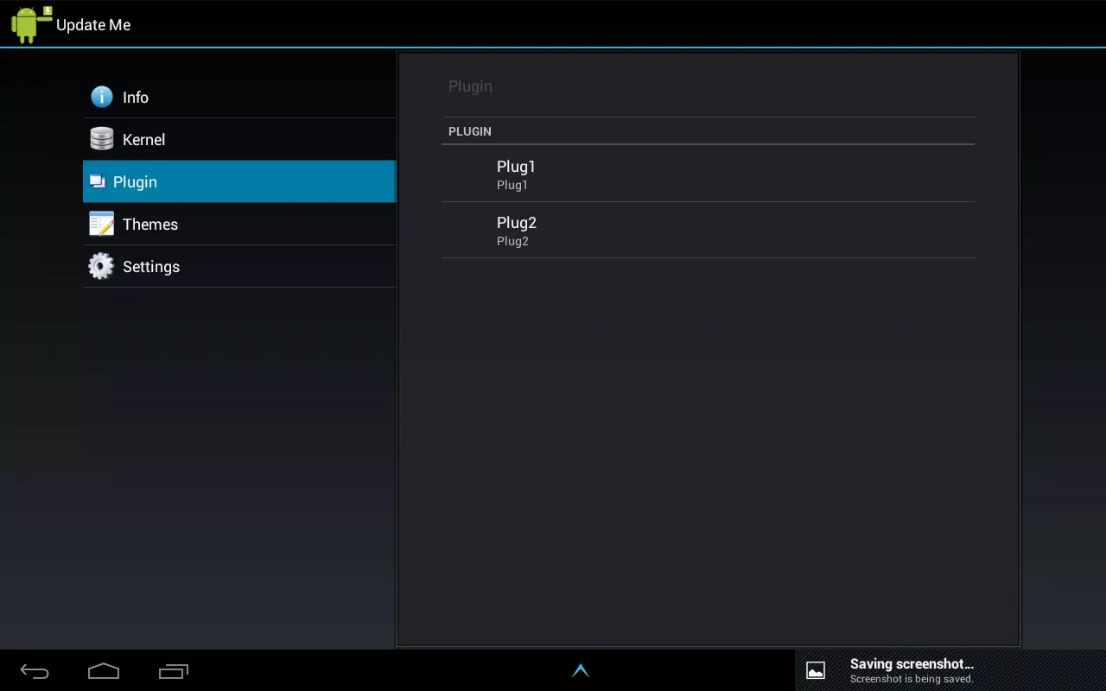Open the recent apps button
The height and width of the screenshot is (691, 1106).
point(174,671)
